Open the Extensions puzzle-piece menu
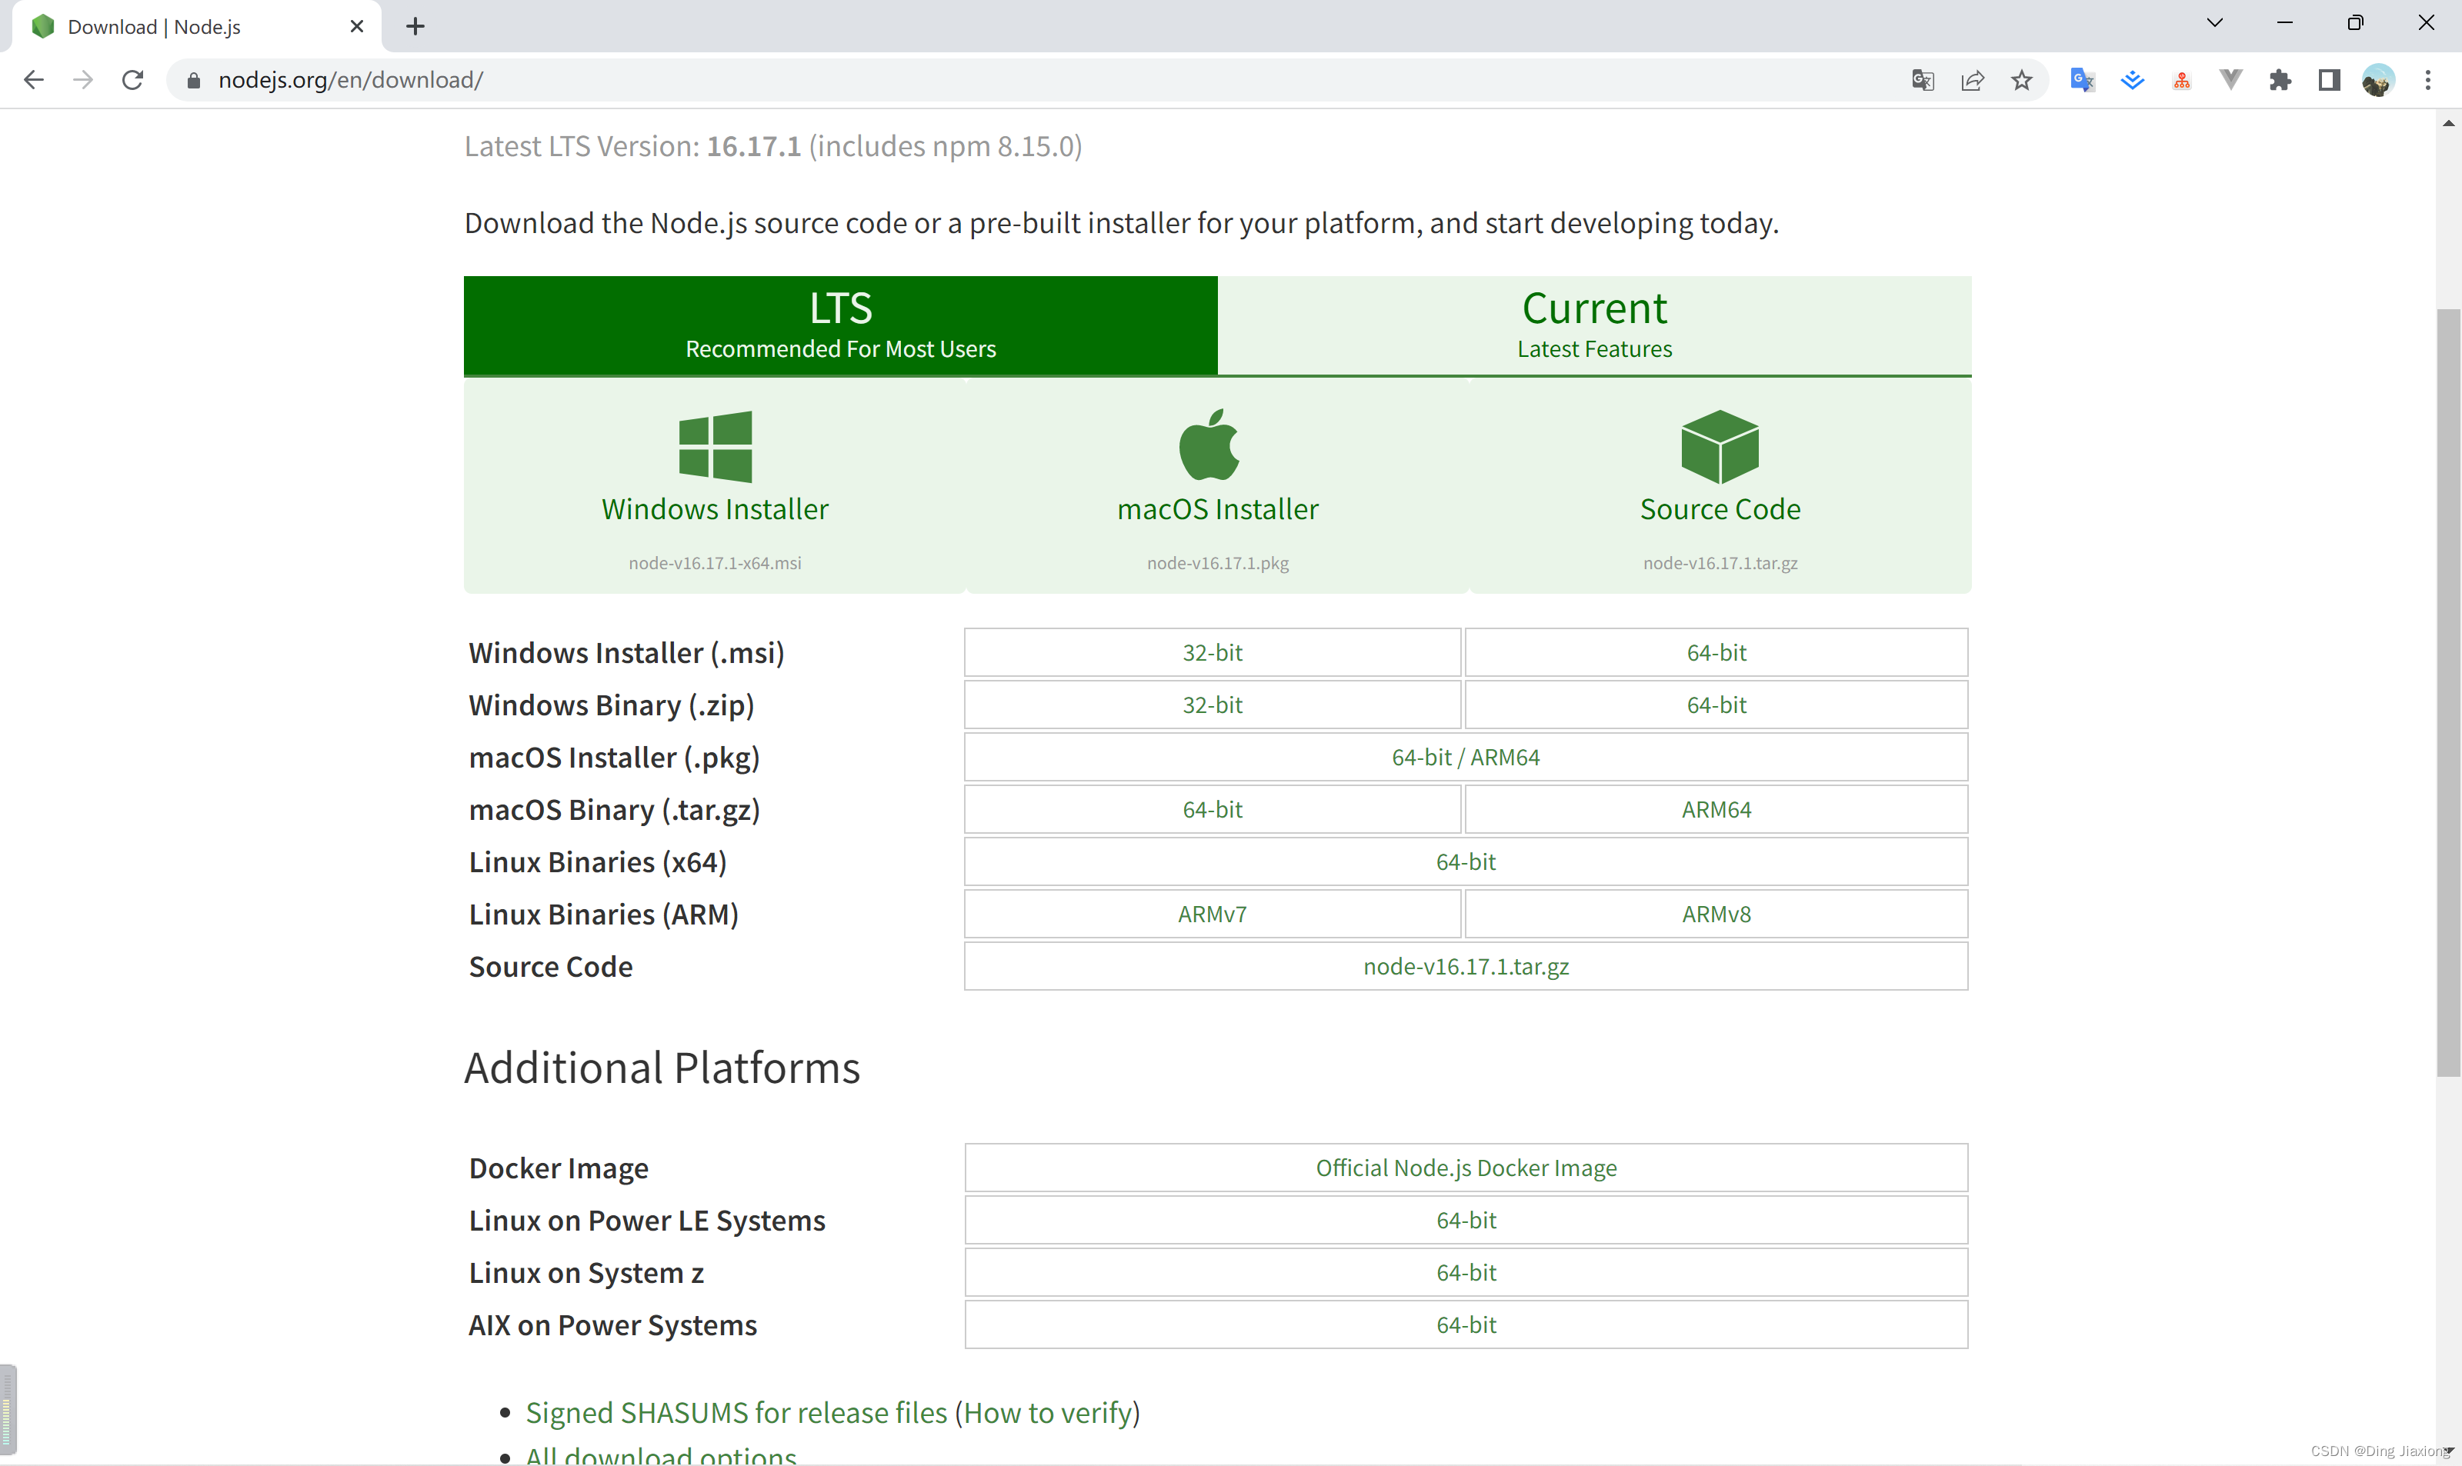2462x1466 pixels. point(2280,80)
